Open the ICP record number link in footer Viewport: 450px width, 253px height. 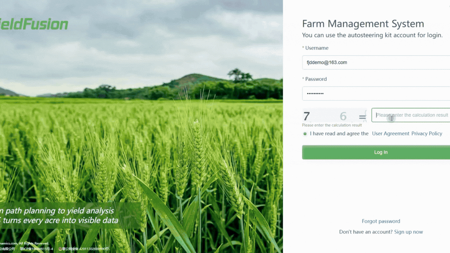click(36, 249)
